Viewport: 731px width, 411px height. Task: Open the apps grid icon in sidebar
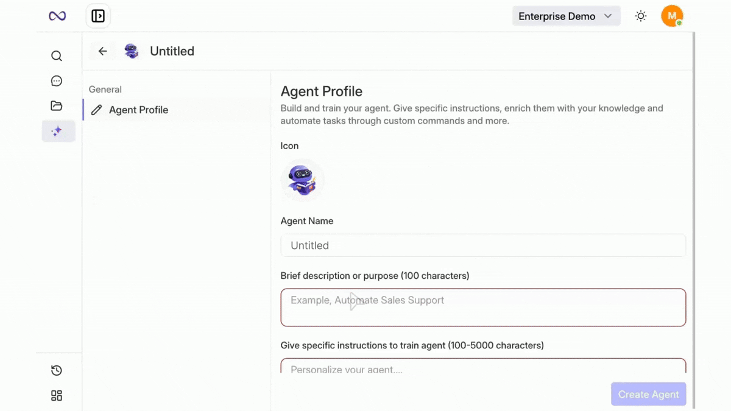(56, 395)
